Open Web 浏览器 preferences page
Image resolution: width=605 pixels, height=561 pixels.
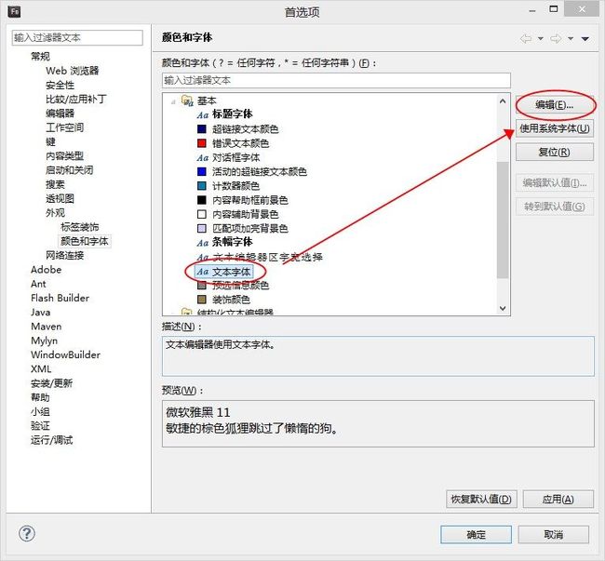pos(73,71)
